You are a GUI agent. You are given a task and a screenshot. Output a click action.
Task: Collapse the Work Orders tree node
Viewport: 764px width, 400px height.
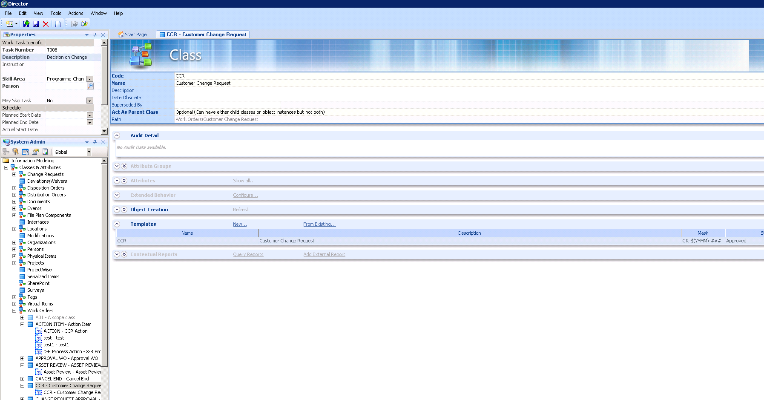pyautogui.click(x=14, y=311)
